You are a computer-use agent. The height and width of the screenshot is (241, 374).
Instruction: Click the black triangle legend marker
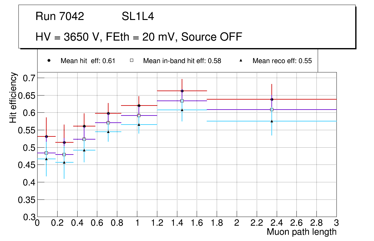tap(241, 61)
